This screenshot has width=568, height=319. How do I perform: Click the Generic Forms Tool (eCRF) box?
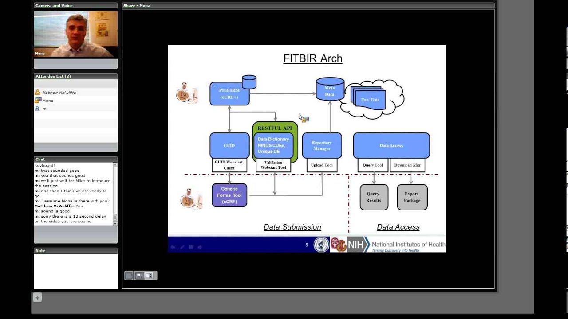(229, 195)
